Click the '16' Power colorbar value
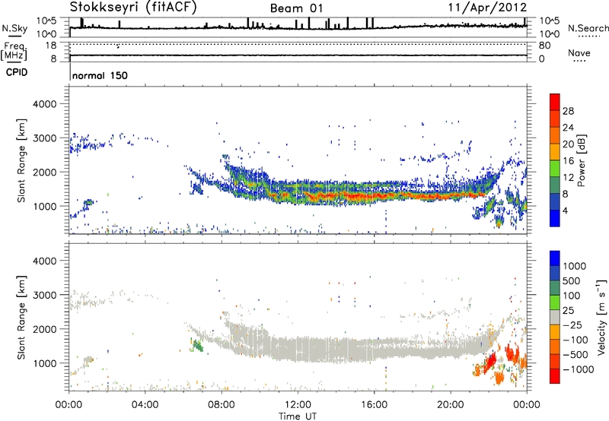609x421 pixels. tap(568, 161)
